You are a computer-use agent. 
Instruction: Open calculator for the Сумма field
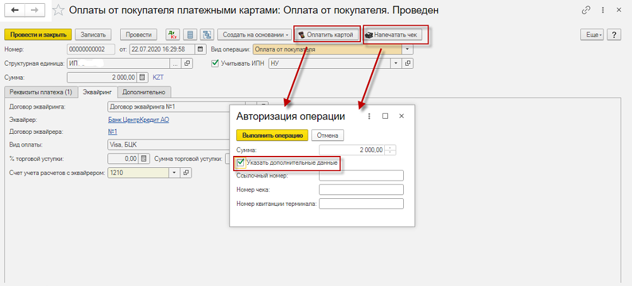(142, 77)
